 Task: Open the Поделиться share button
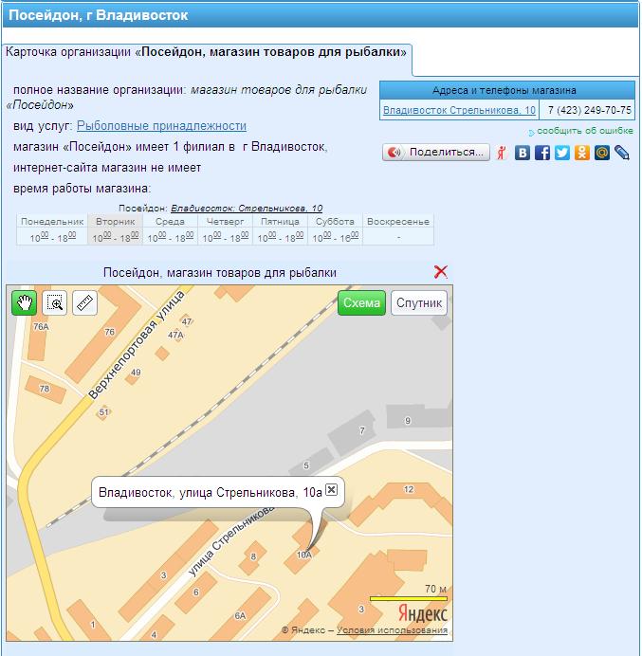[x=435, y=152]
